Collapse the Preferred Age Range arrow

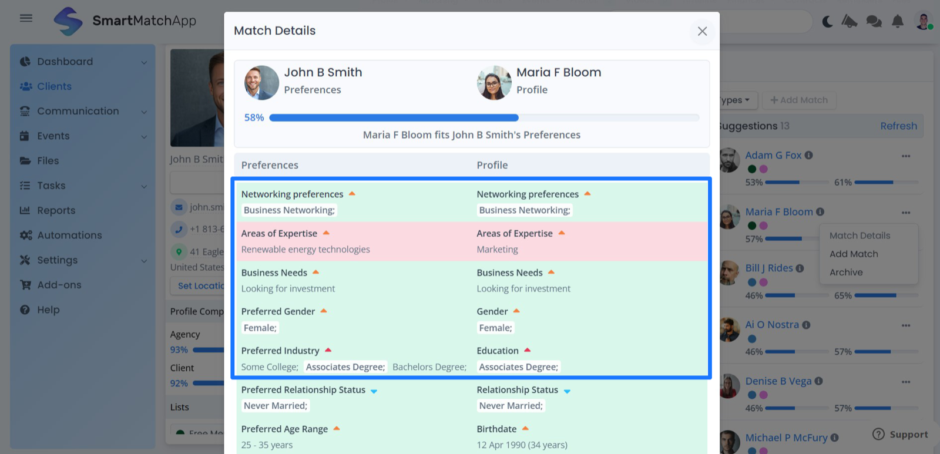[337, 428]
